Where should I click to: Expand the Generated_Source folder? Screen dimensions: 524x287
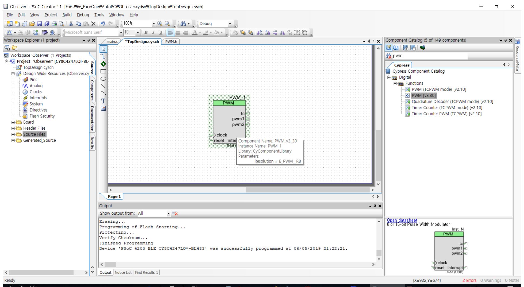tap(13, 140)
